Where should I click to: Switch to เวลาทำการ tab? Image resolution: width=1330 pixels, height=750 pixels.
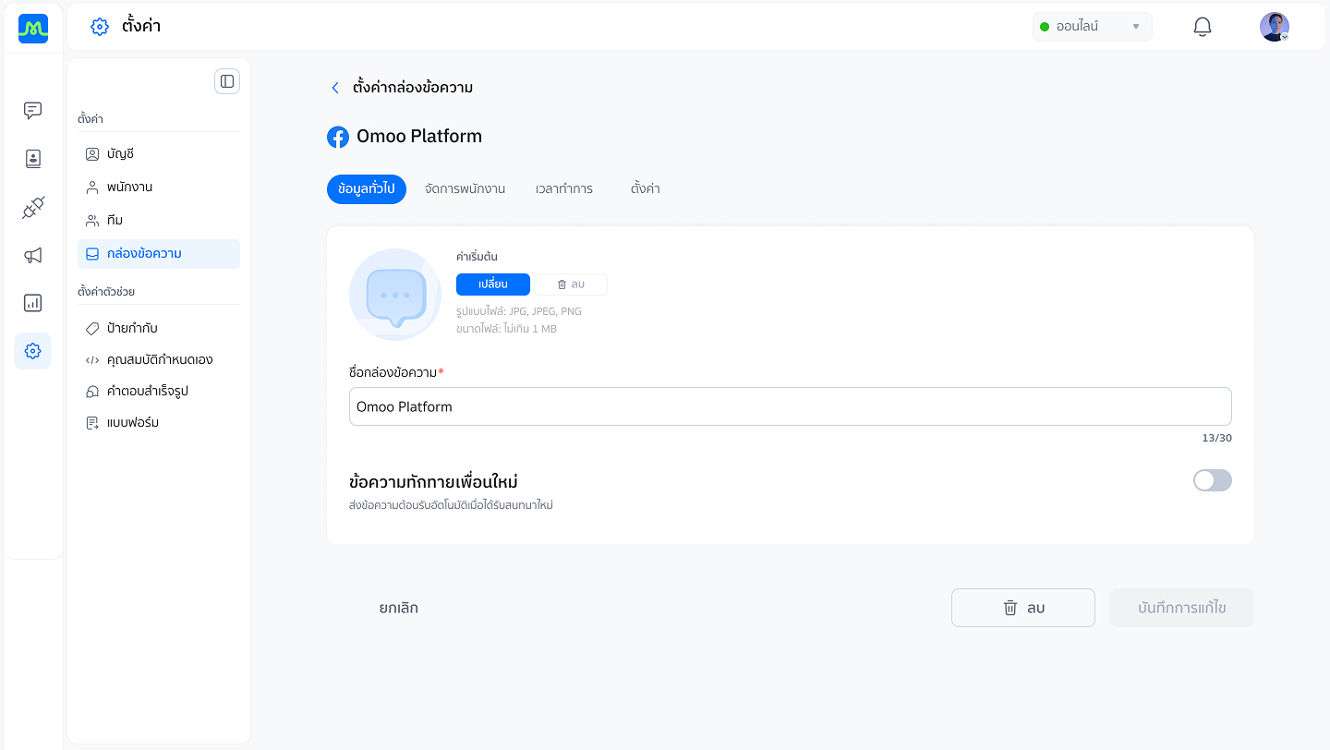click(x=564, y=189)
